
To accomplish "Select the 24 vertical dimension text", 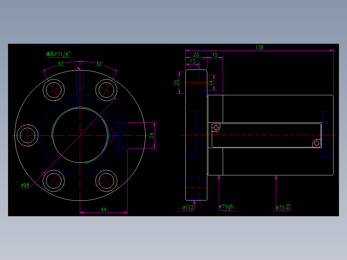I will (151, 135).
